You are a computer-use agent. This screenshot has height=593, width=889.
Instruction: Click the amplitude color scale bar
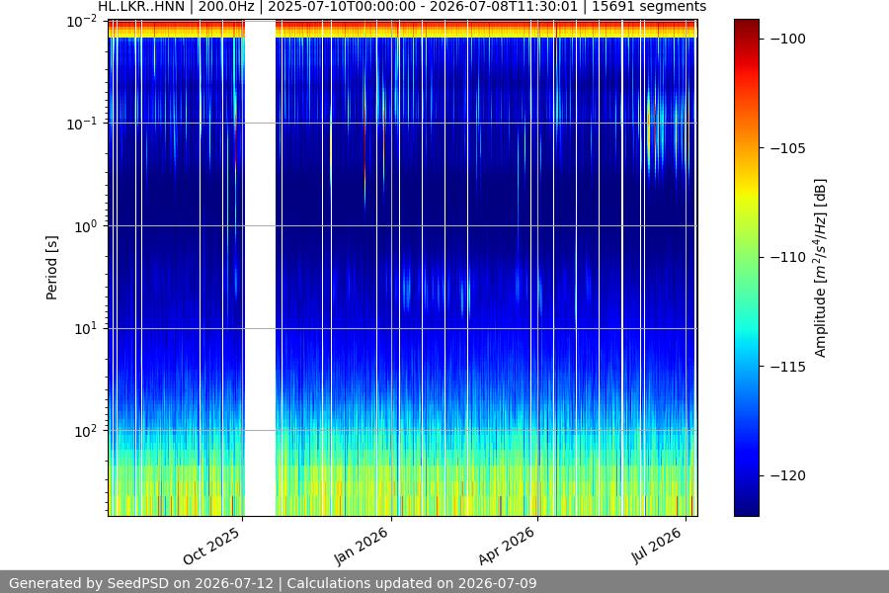pyautogui.click(x=746, y=268)
